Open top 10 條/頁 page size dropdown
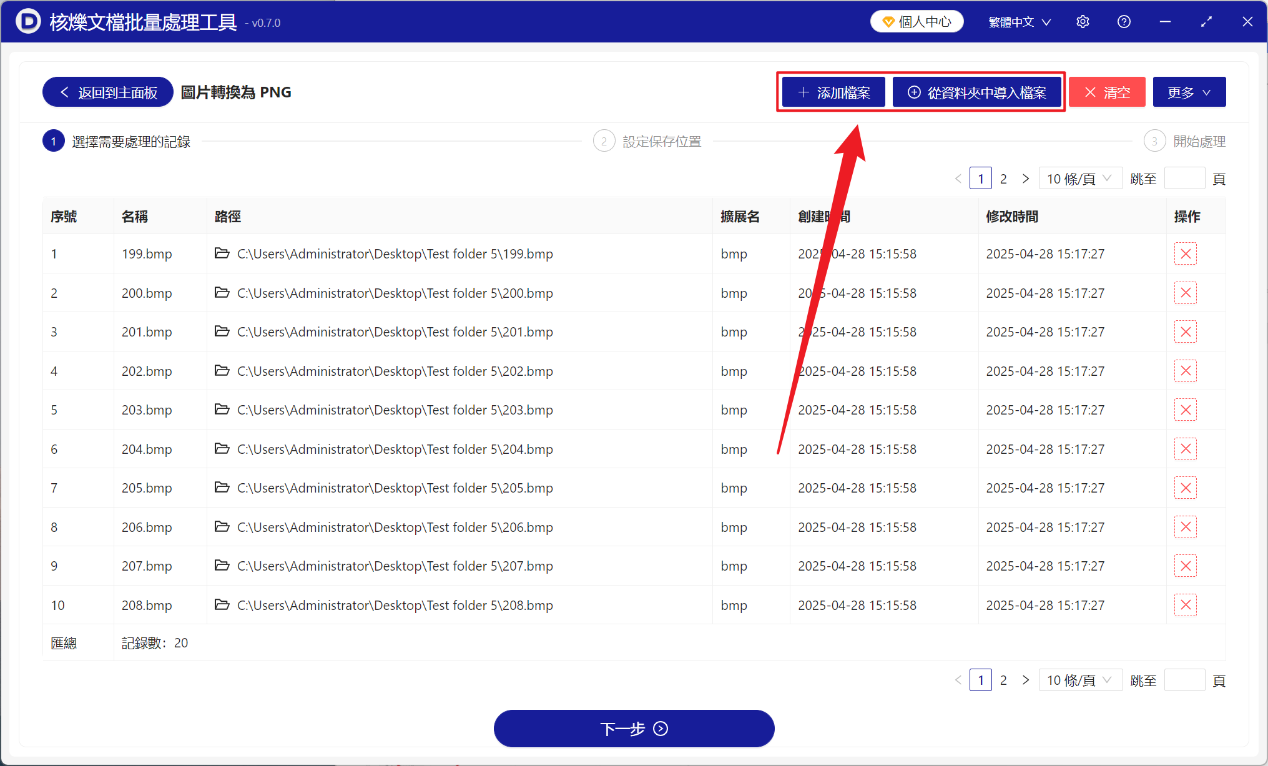Screen dimensions: 1268x766 pos(1080,179)
